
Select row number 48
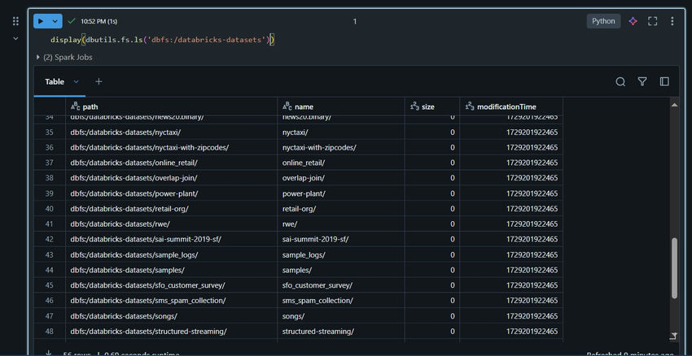pos(50,332)
